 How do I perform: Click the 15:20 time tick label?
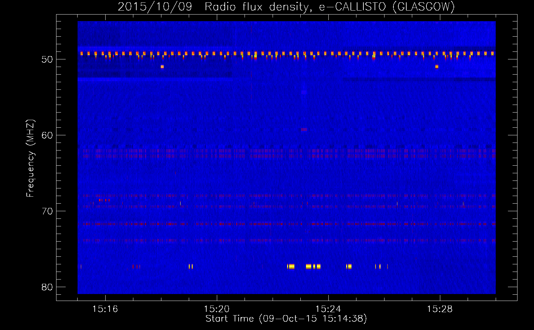(217, 309)
